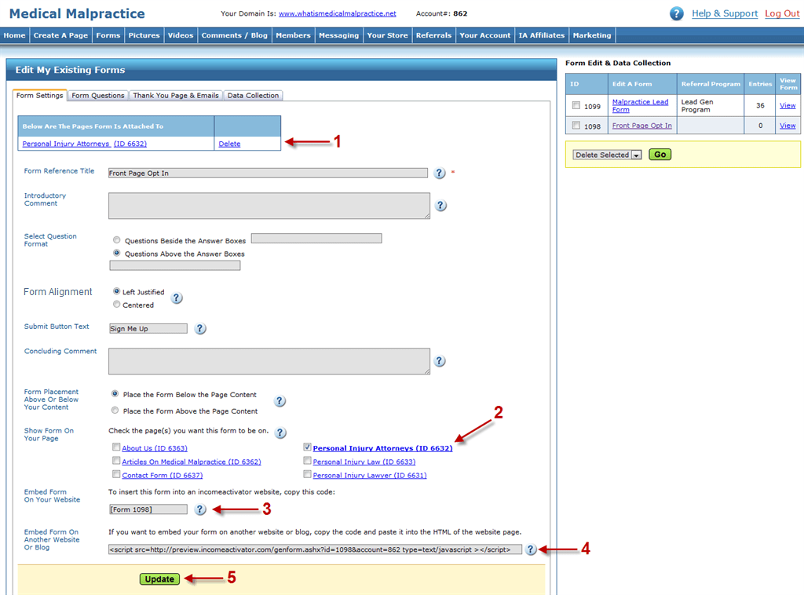Click the [Form 1098] code field
Image resolution: width=804 pixels, height=595 pixels.
tap(148, 509)
